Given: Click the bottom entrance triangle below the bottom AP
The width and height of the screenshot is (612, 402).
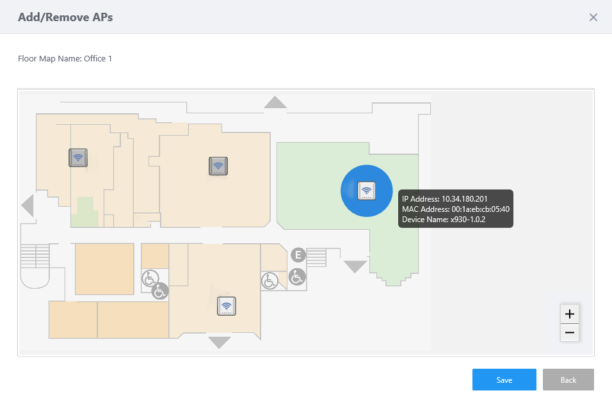Looking at the screenshot, I should click(220, 342).
